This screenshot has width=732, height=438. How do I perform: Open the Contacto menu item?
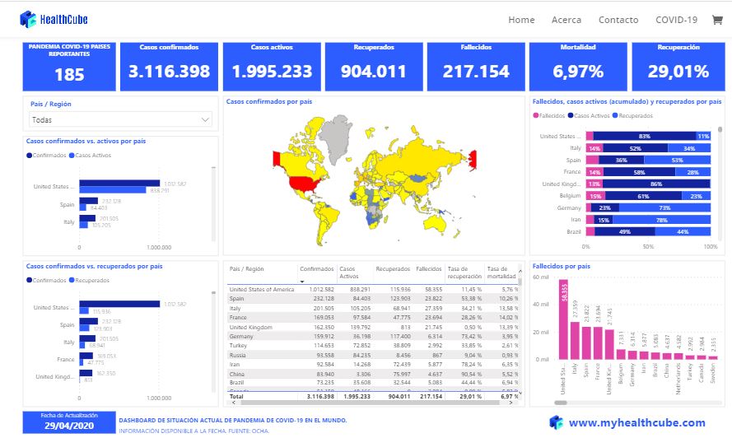pyautogui.click(x=618, y=20)
